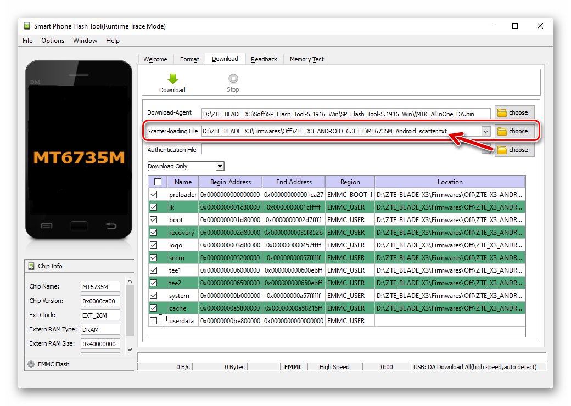Screen dimensions: 571x406
Task: Click the Smart Phone Flash Tool title icon
Action: pyautogui.click(x=27, y=26)
